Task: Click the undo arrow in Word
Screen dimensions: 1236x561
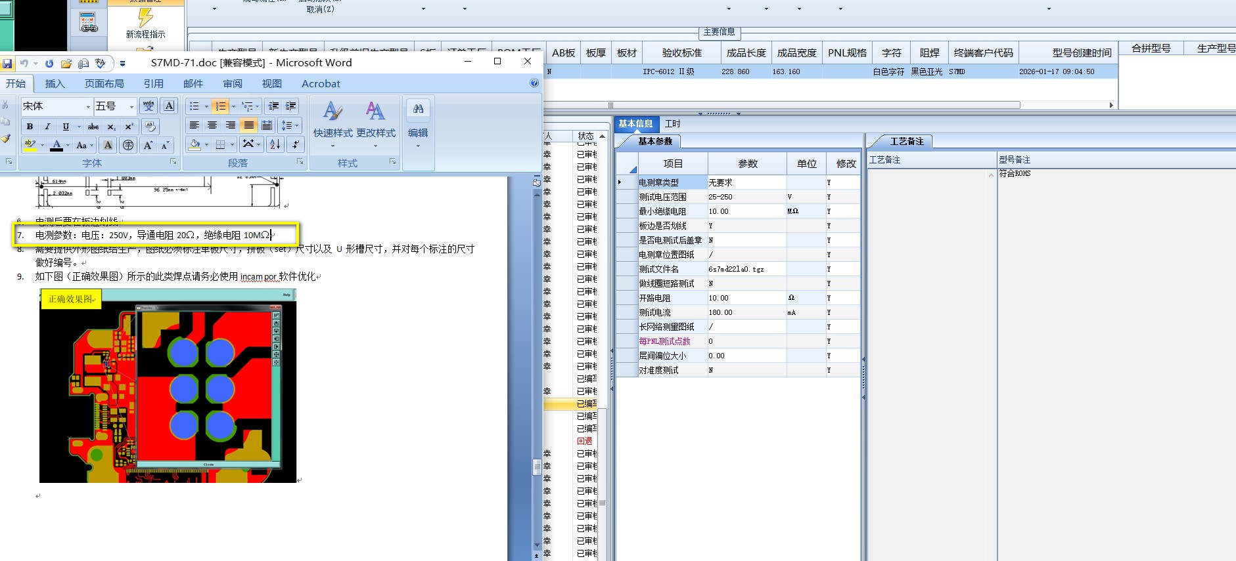Action: pyautogui.click(x=24, y=64)
